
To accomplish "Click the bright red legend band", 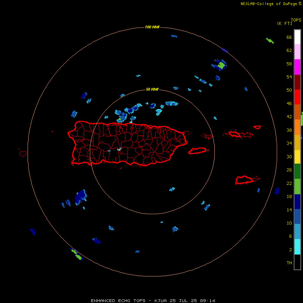I will [297, 97].
